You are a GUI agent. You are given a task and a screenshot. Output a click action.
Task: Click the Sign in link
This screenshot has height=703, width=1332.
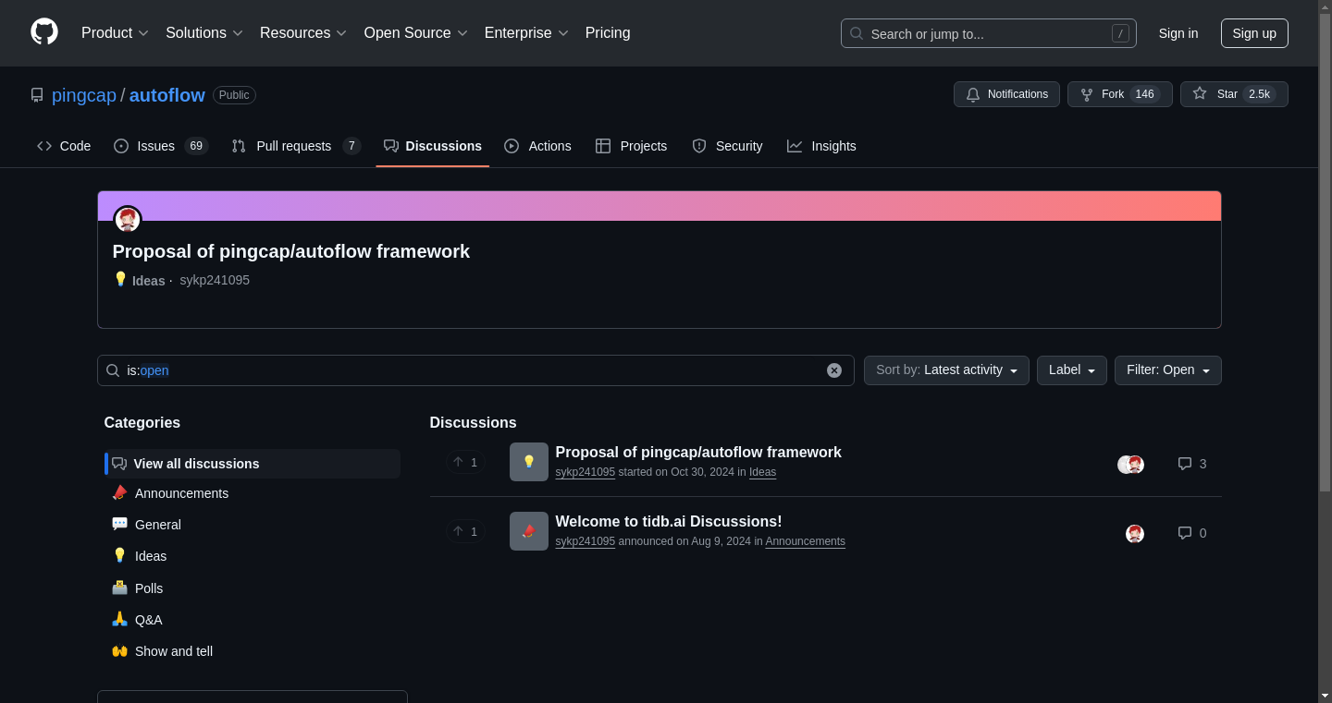(1178, 33)
